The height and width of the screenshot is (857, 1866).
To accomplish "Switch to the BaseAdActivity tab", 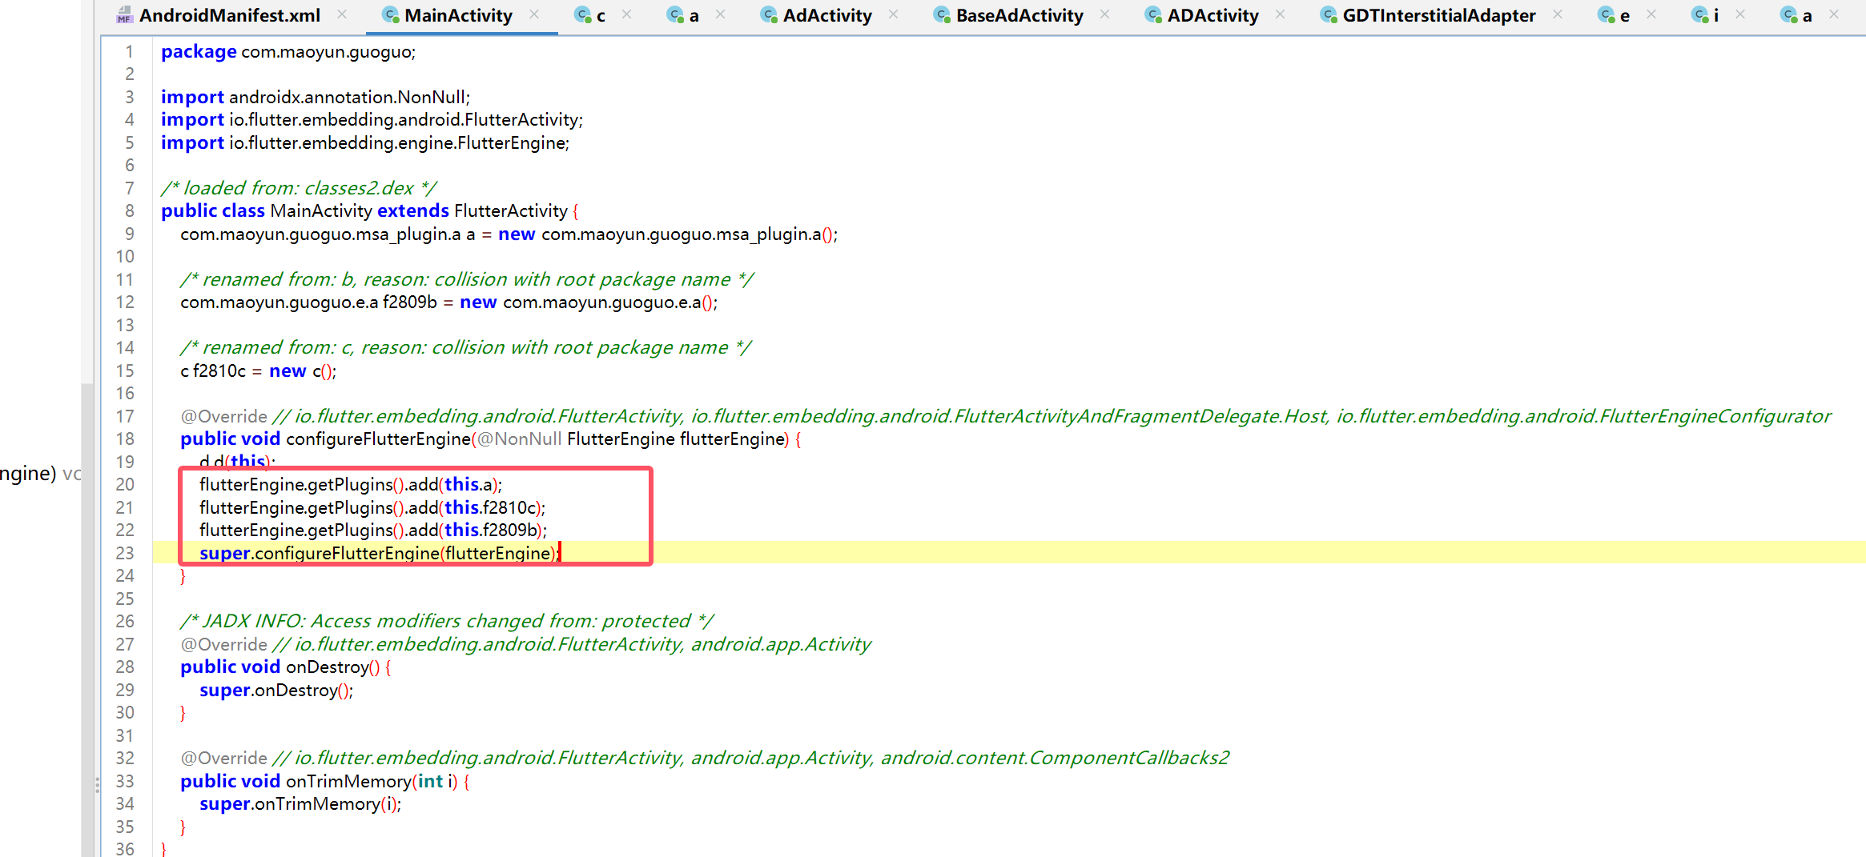I will tap(1019, 15).
